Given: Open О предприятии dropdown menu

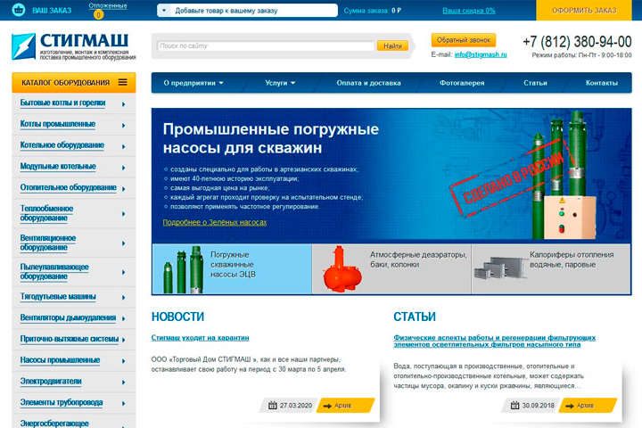Looking at the screenshot, I should pyautogui.click(x=193, y=83).
